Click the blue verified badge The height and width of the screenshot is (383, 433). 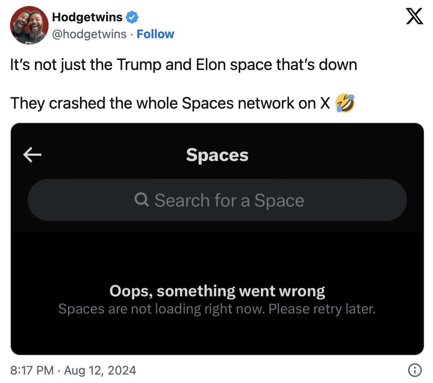click(133, 17)
